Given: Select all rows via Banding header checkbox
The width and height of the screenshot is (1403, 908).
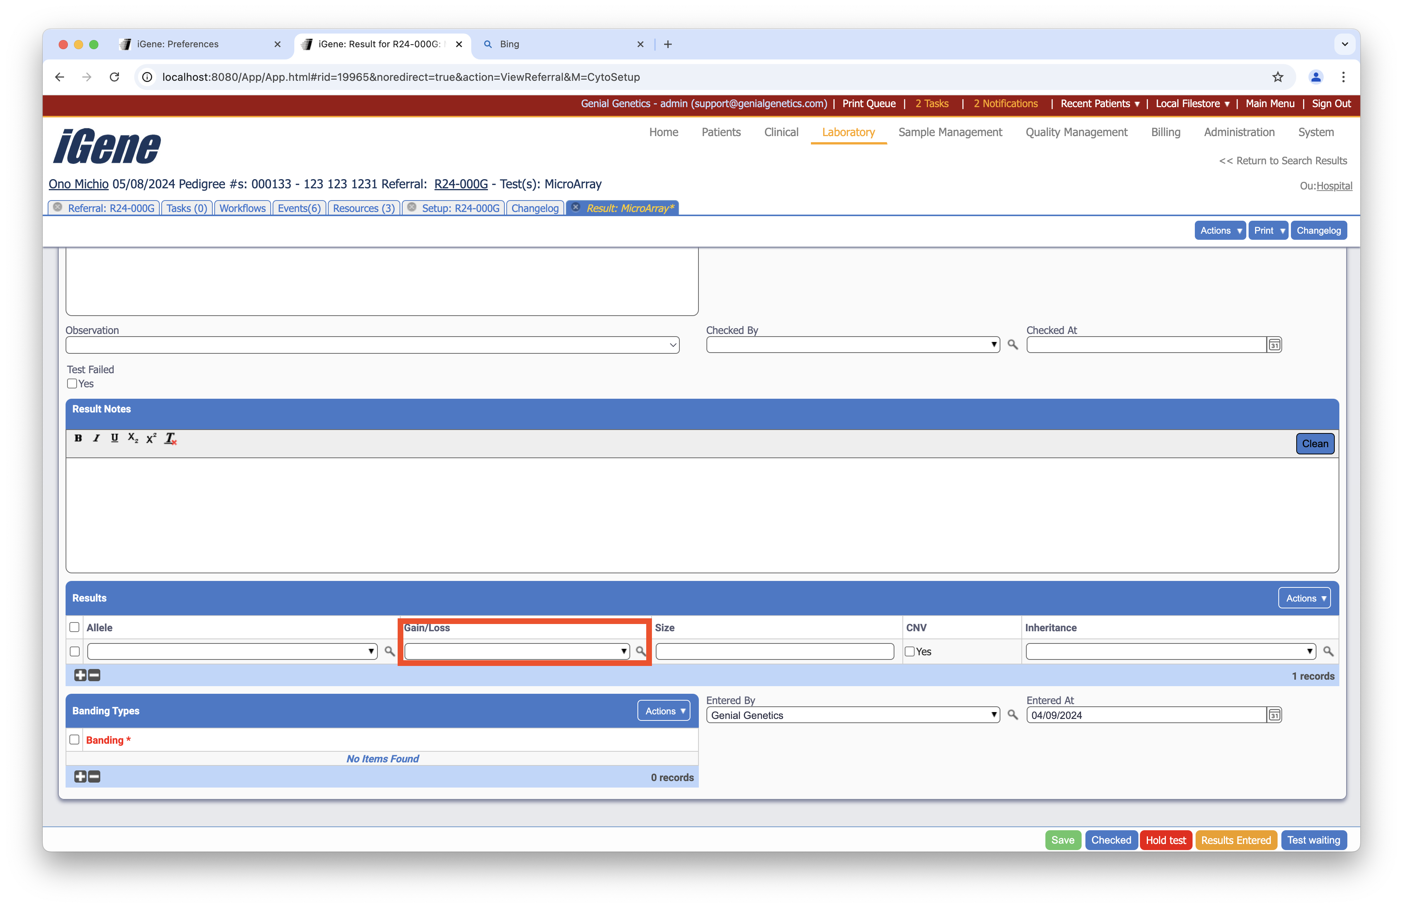Looking at the screenshot, I should [74, 740].
